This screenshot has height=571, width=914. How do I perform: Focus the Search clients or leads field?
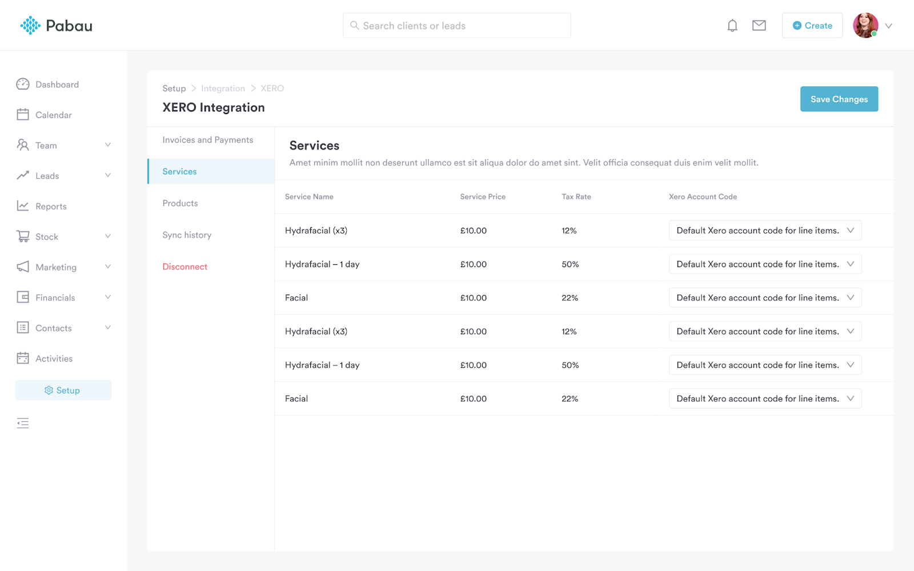click(x=457, y=26)
